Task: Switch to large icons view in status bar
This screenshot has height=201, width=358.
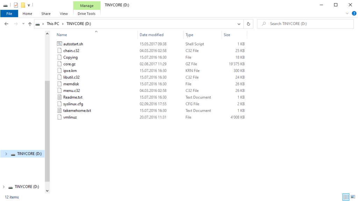Action: click(x=352, y=197)
